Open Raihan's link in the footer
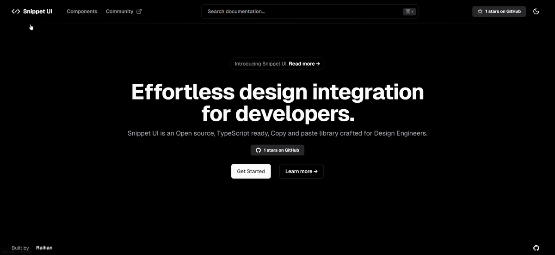The height and width of the screenshot is (255, 555). tap(44, 248)
